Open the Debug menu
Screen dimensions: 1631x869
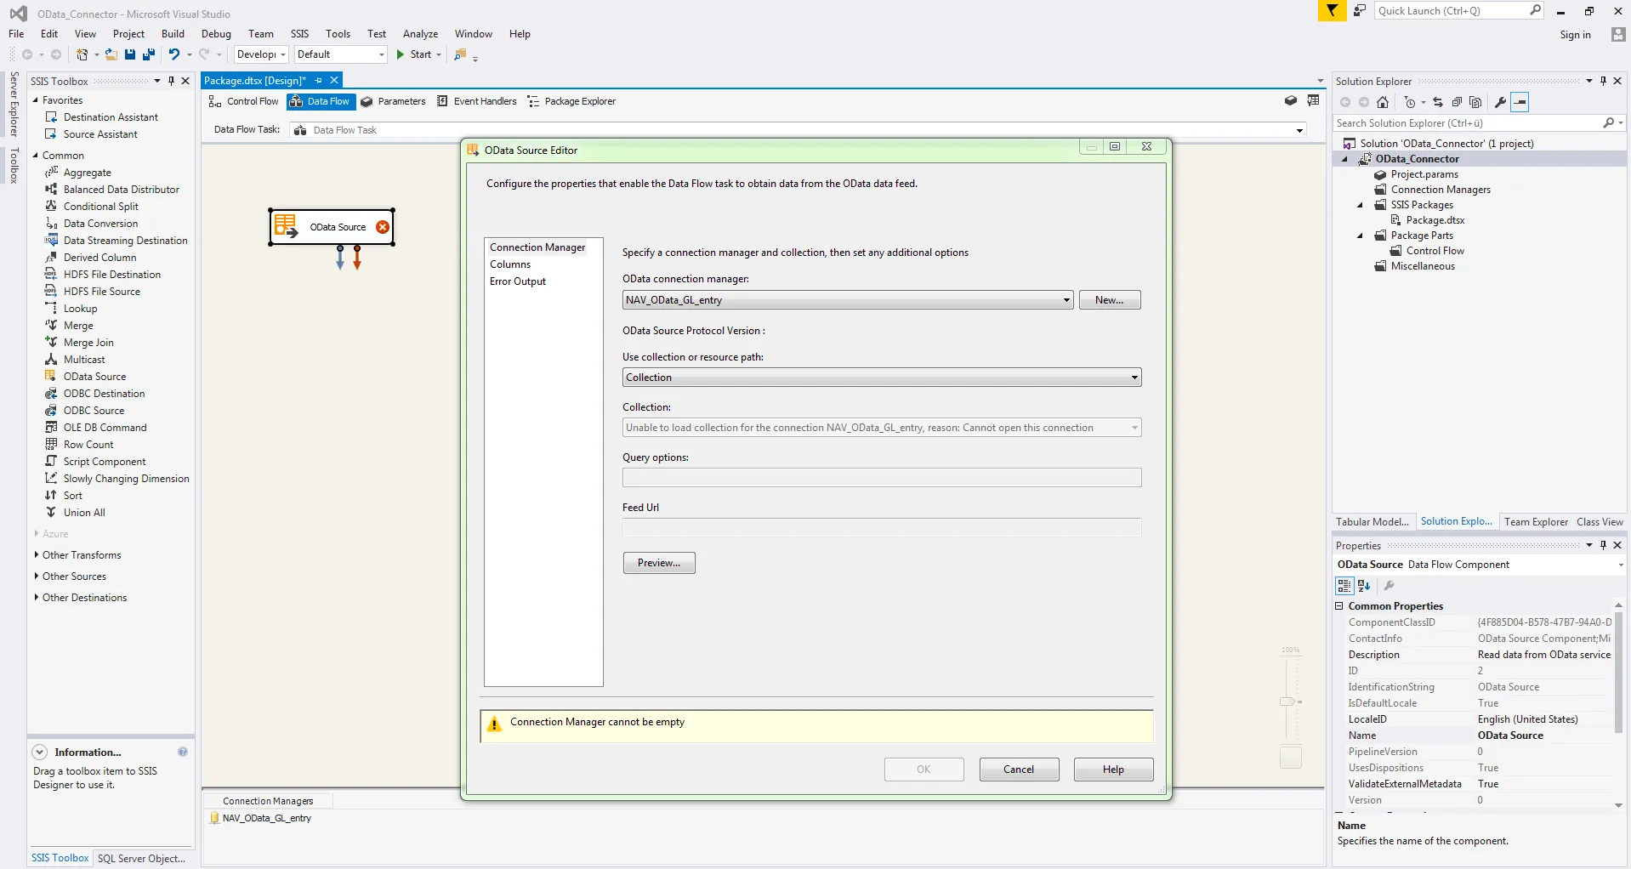216,34
